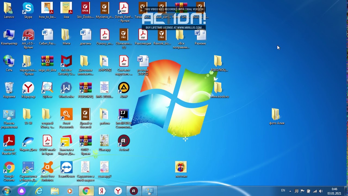Open Сабит_Рез Word document
This screenshot has height=196, width=348.
click(47, 37)
